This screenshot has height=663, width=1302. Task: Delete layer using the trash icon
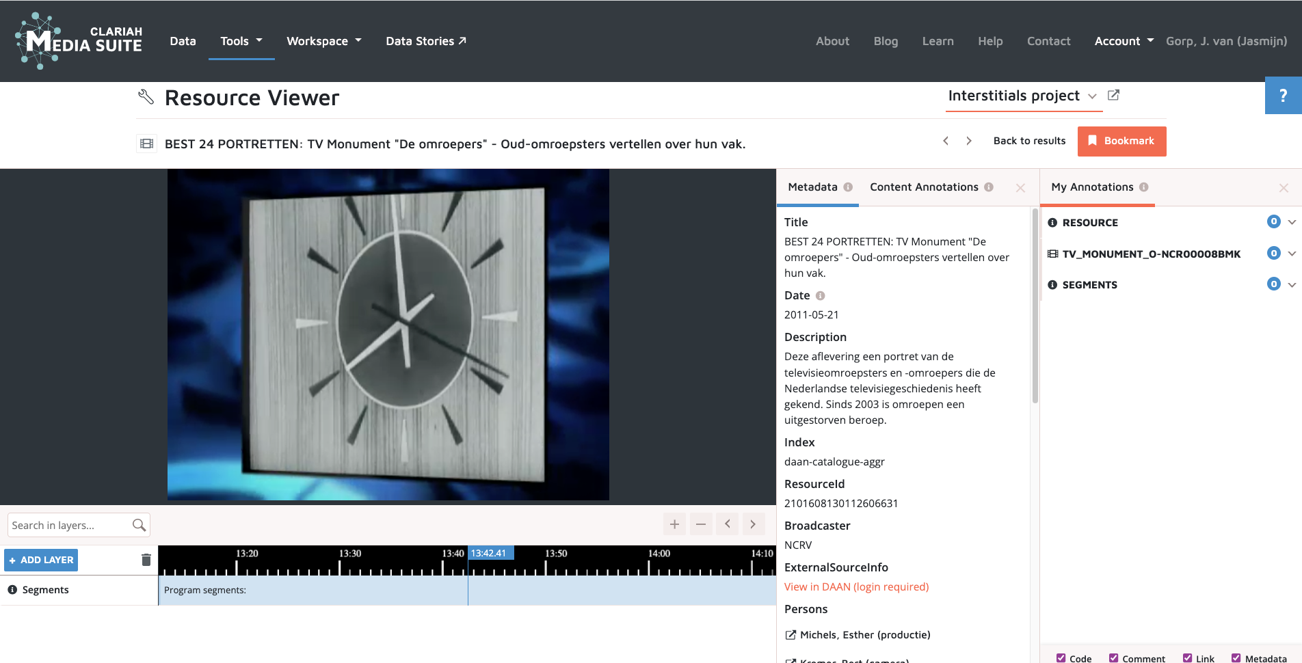146,560
